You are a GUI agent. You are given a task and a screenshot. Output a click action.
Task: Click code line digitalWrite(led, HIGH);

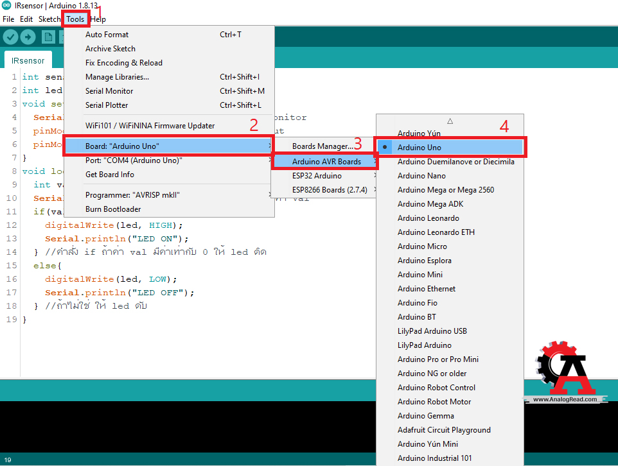click(114, 225)
